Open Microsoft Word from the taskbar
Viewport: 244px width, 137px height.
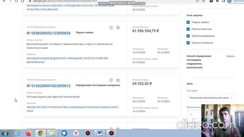pos(100,133)
